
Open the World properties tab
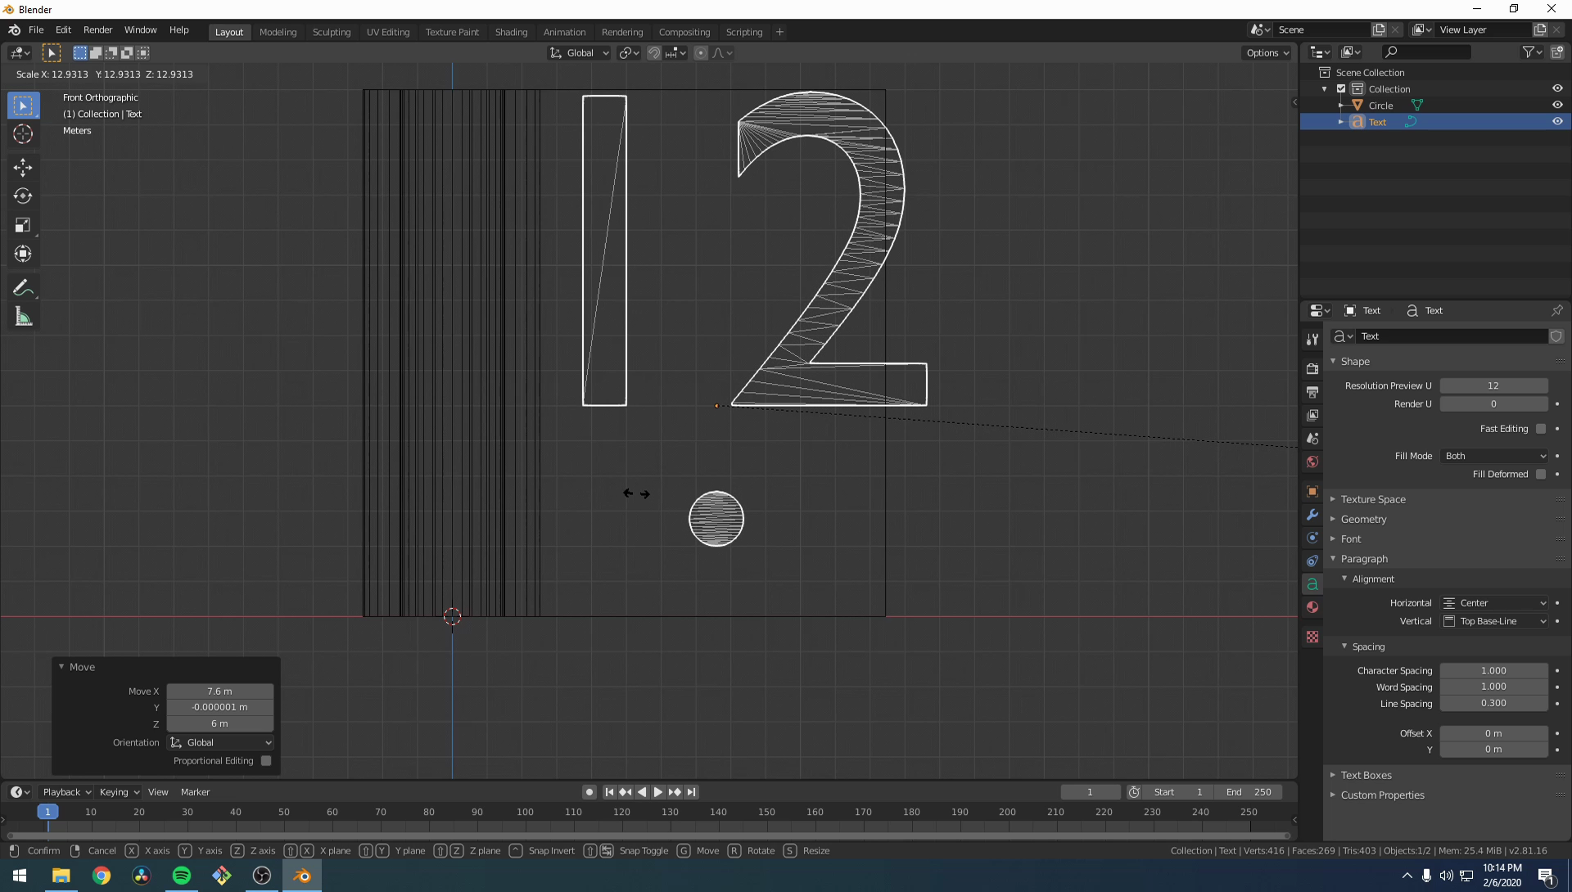1312,462
